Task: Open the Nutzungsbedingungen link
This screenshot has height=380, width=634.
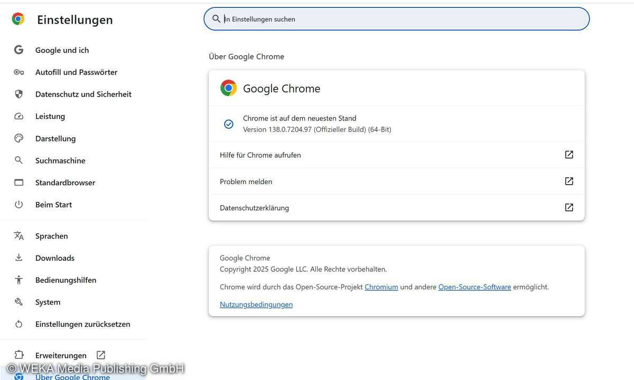Action: coord(256,305)
